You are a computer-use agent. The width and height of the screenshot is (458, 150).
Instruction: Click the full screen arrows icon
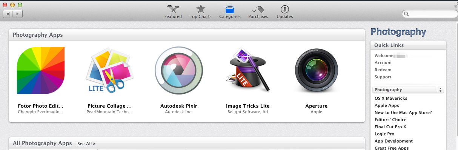click(x=456, y=5)
